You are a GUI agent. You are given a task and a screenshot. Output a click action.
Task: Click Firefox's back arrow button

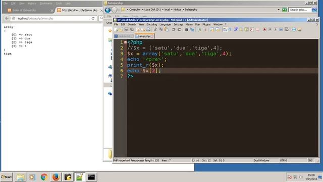(x=7, y=18)
